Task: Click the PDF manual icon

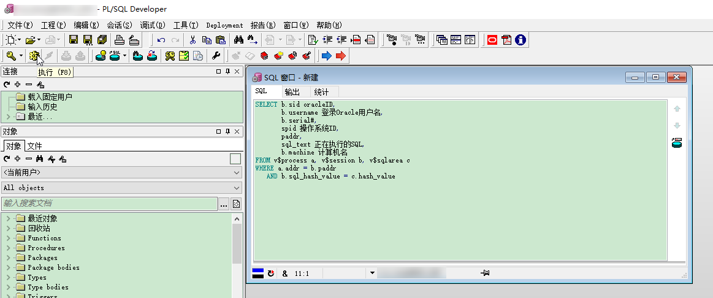Action: coord(506,40)
